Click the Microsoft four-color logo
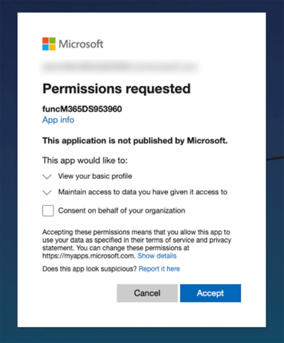The width and height of the screenshot is (284, 343). tap(49, 44)
